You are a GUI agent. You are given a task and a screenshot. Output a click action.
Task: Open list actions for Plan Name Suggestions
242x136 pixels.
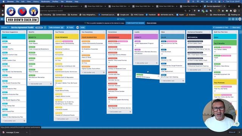click(x=24, y=32)
